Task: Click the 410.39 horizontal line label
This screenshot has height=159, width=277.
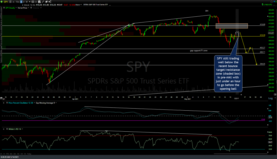Action: (x=262, y=35)
